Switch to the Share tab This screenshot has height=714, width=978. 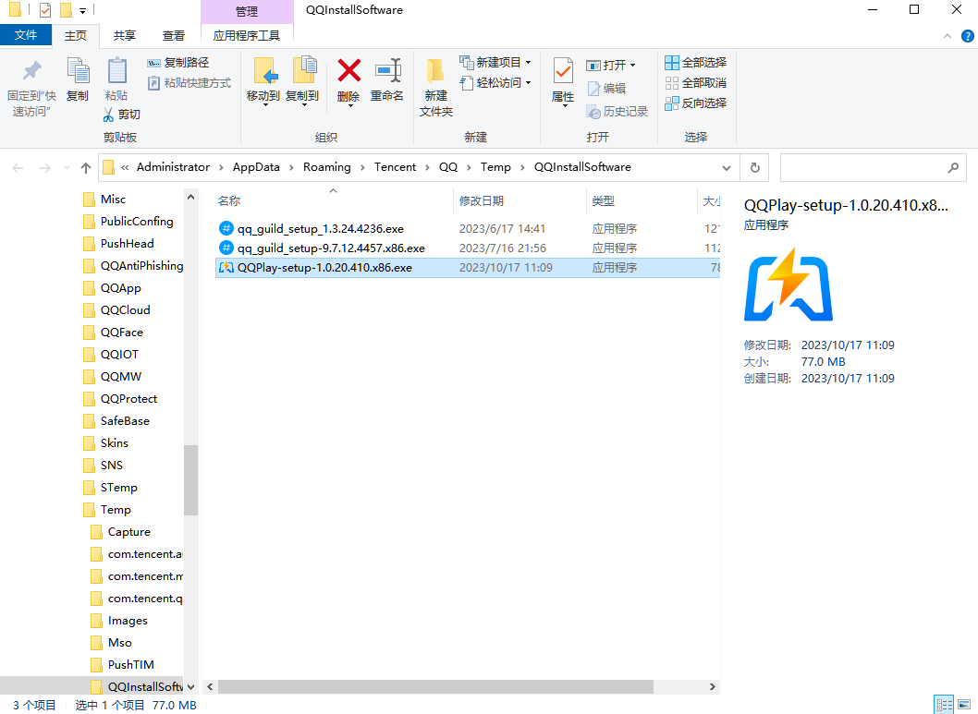tap(125, 35)
